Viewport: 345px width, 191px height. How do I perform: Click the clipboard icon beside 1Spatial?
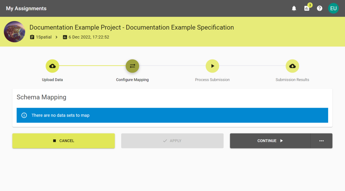pos(32,37)
